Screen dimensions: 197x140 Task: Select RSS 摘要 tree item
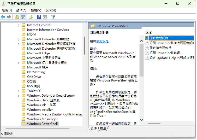[34, 86]
